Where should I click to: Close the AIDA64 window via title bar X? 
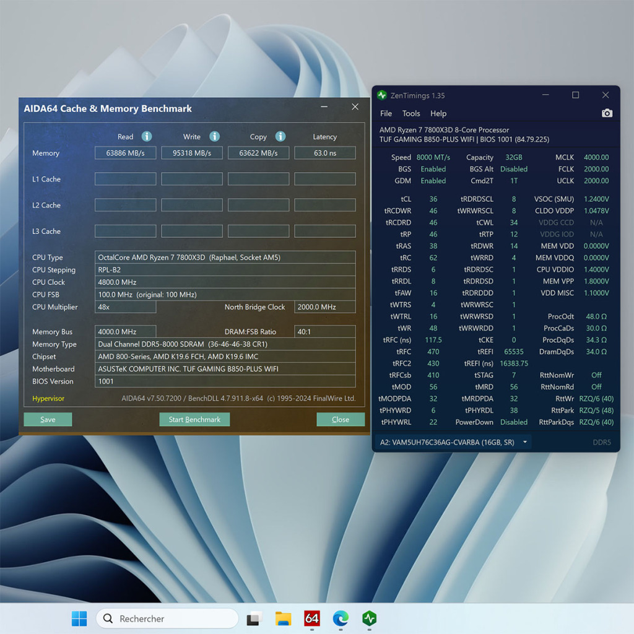[x=355, y=106]
